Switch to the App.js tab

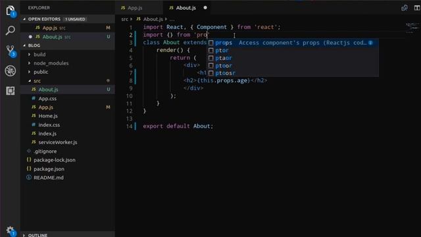(x=139, y=8)
